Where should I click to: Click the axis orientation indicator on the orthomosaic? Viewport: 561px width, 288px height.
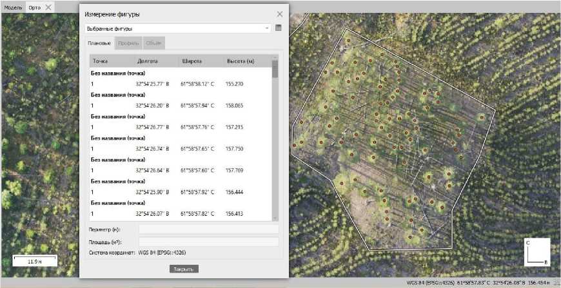click(536, 251)
